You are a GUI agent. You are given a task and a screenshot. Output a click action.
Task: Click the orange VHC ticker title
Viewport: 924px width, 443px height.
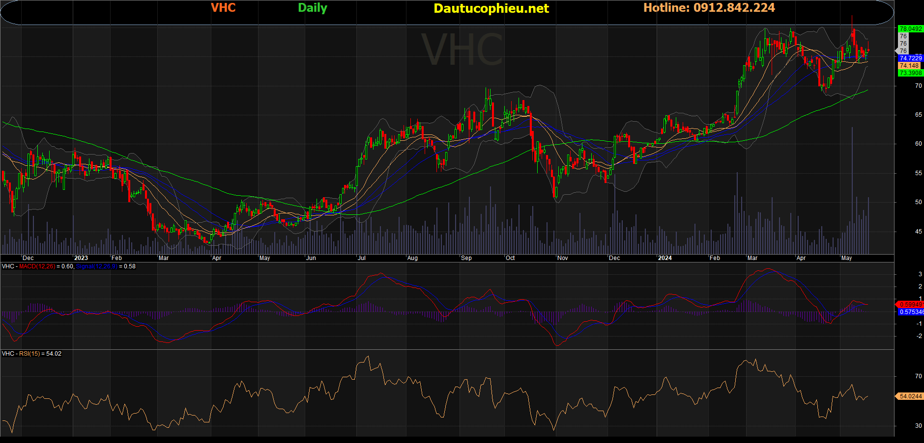pos(223,8)
